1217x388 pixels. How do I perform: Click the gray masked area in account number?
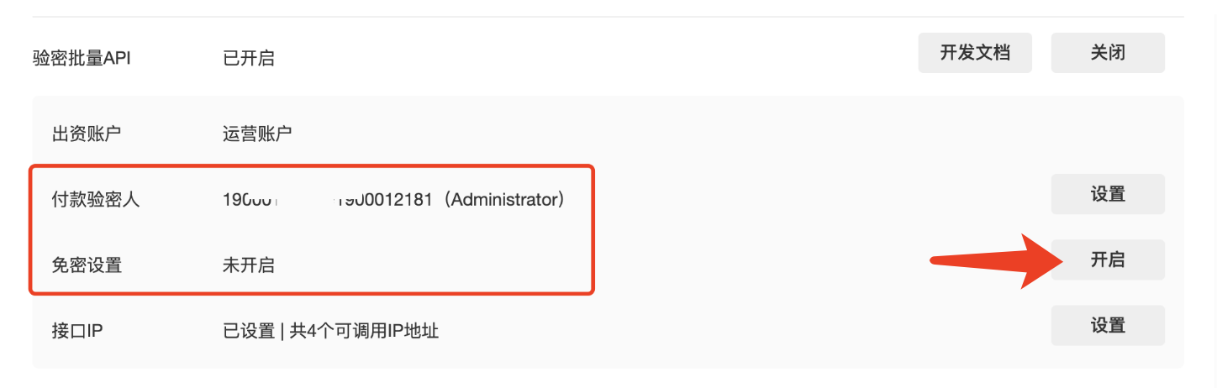(x=306, y=200)
